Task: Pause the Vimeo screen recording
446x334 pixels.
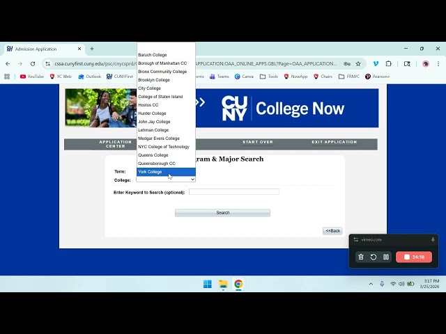Action: 386,257
